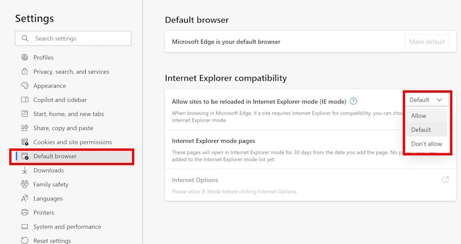Click the Profiles icon in sidebar
The width and height of the screenshot is (461, 244).
click(x=25, y=58)
